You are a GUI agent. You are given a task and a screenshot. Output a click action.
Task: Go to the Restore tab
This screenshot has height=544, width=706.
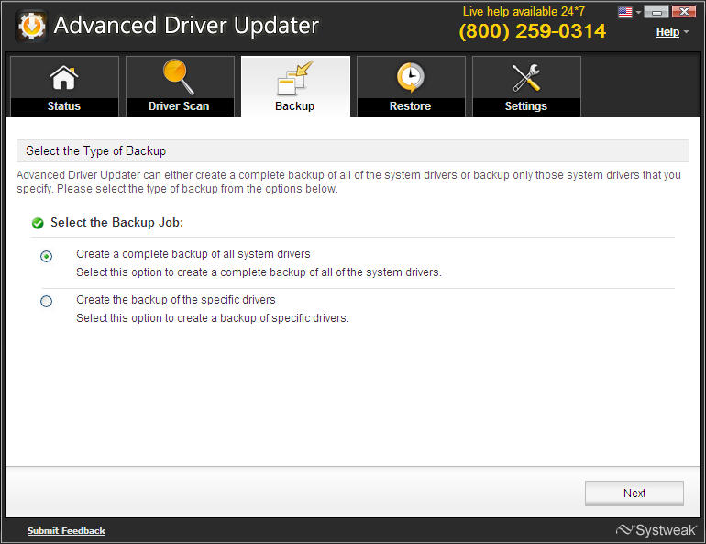[x=411, y=86]
